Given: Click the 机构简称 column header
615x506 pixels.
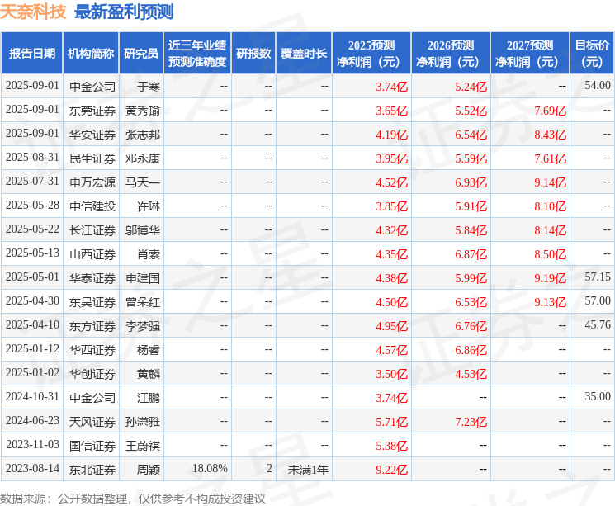Looking at the screenshot, I should 91,53.
